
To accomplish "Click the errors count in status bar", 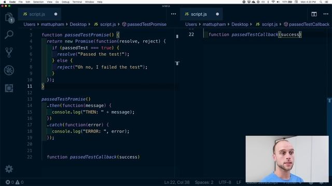I will pyautogui.click(x=10, y=182).
